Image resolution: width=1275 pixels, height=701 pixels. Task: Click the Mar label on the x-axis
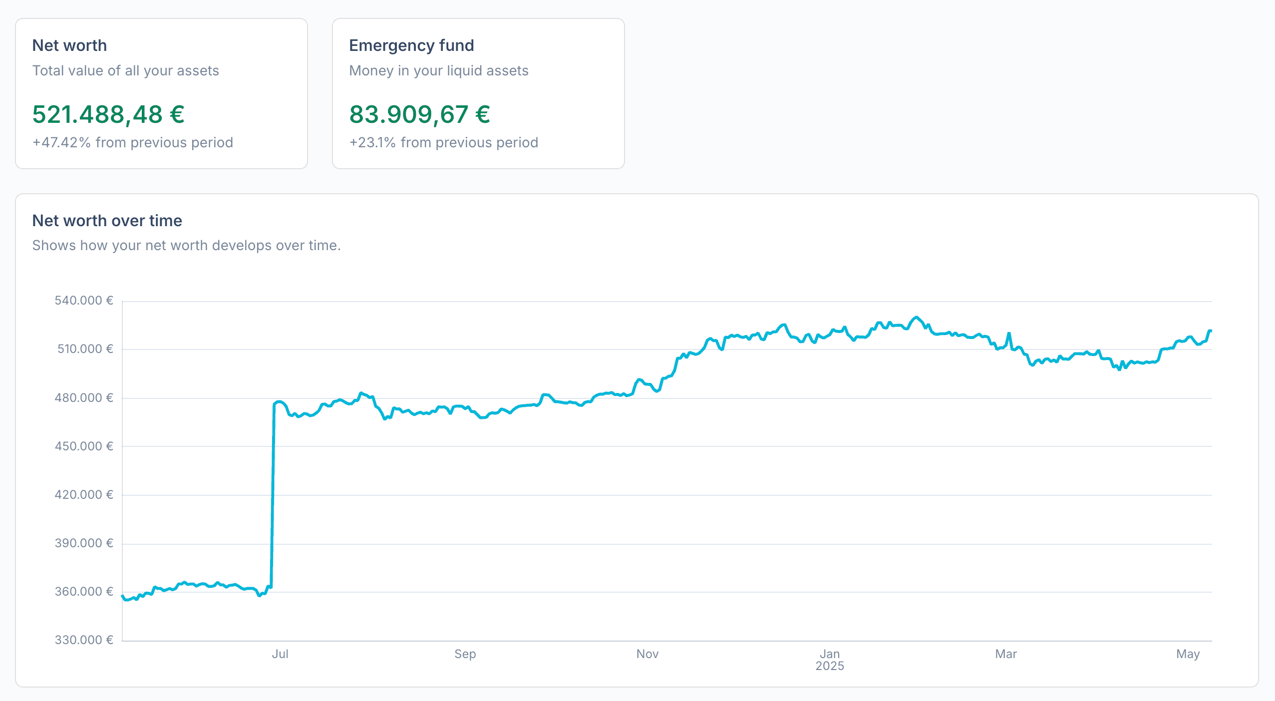pos(1005,654)
